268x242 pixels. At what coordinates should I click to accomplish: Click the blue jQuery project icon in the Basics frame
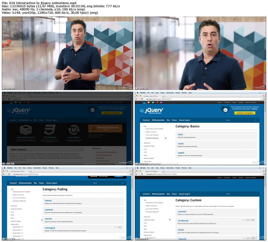pyautogui.click(x=144, y=103)
